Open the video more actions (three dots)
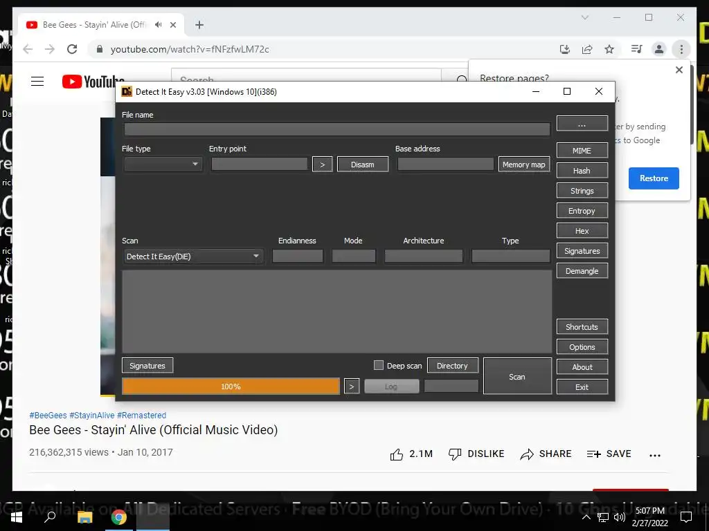The image size is (709, 531). (x=655, y=456)
